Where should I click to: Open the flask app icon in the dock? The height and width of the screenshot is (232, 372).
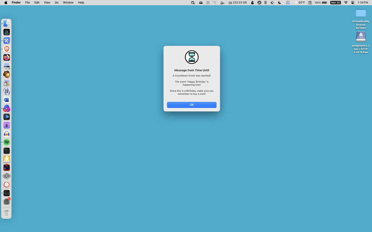(7, 32)
